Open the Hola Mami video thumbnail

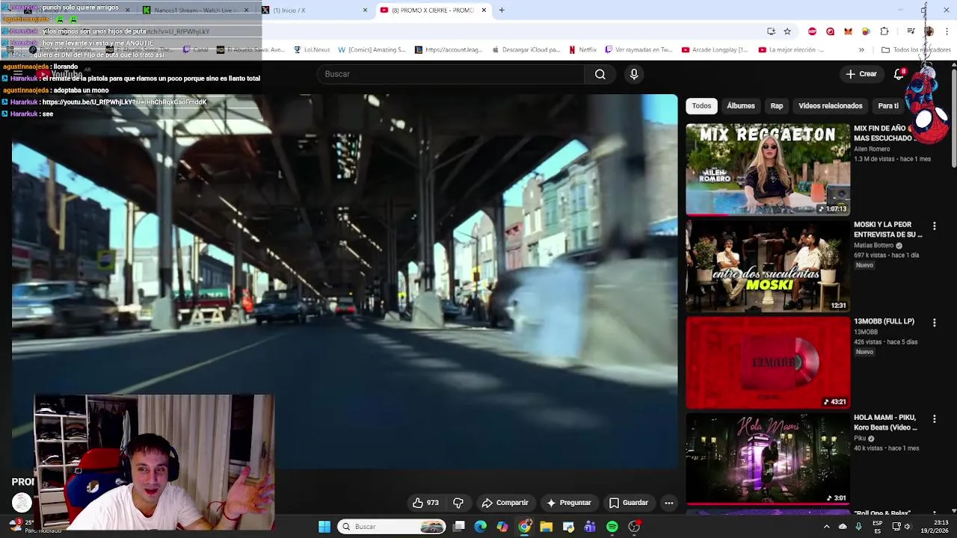(x=768, y=460)
